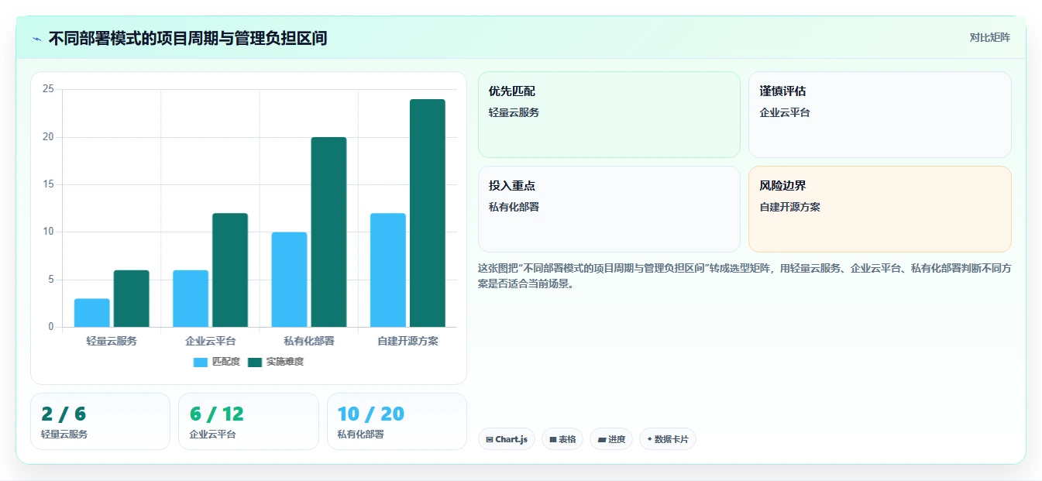This screenshot has width=1042, height=481.
Task: Click the 进度 chip
Action: tap(611, 439)
